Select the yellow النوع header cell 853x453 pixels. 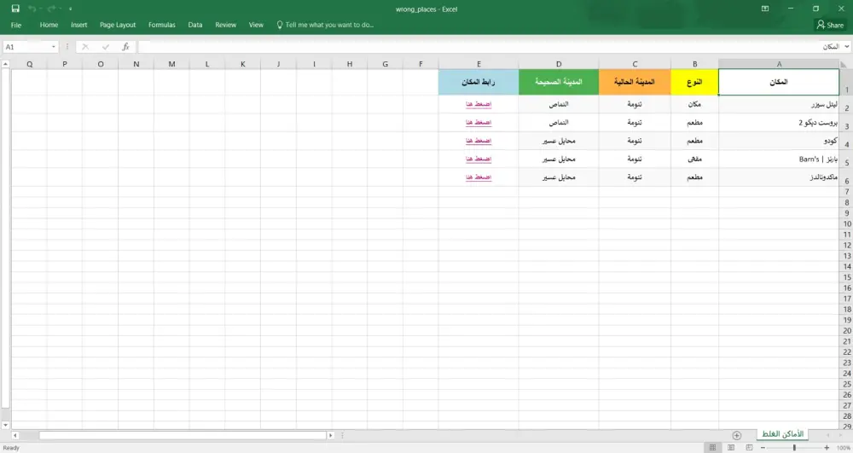[694, 82]
